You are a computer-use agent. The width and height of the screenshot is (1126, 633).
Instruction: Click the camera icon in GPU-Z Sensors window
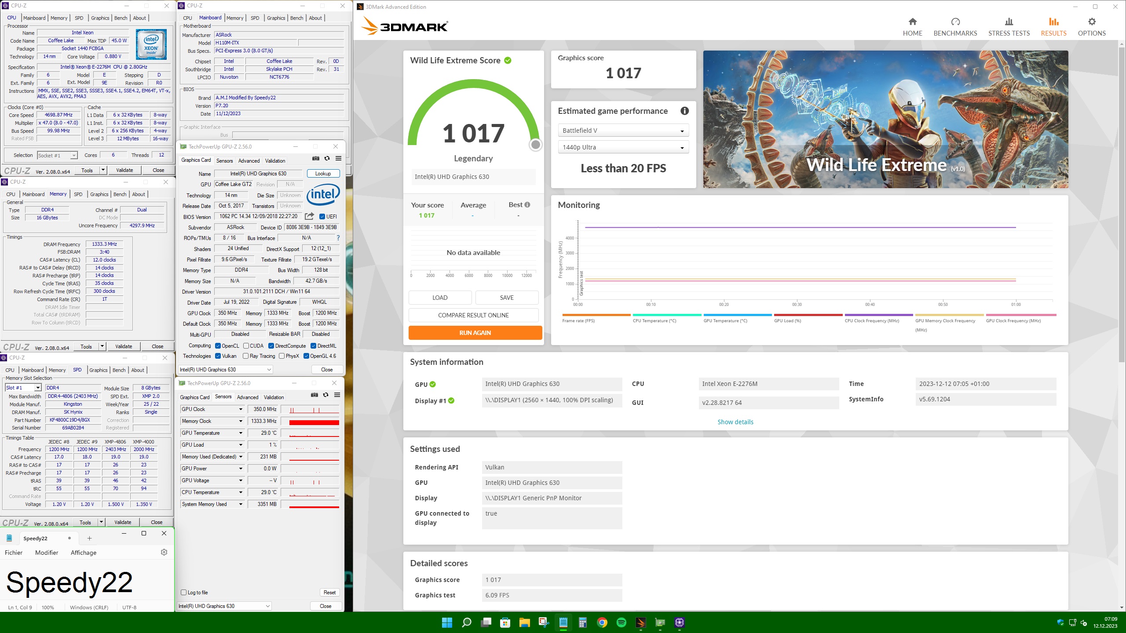pyautogui.click(x=314, y=395)
